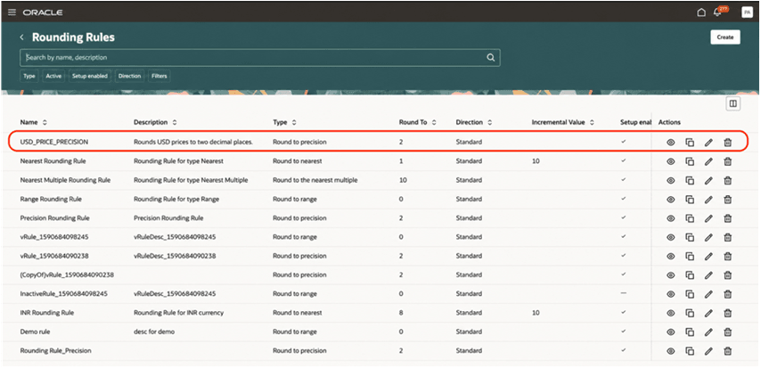The width and height of the screenshot is (761, 369).
Task: Edit the USD_PRICE_PRECISION rule
Action: 708,143
